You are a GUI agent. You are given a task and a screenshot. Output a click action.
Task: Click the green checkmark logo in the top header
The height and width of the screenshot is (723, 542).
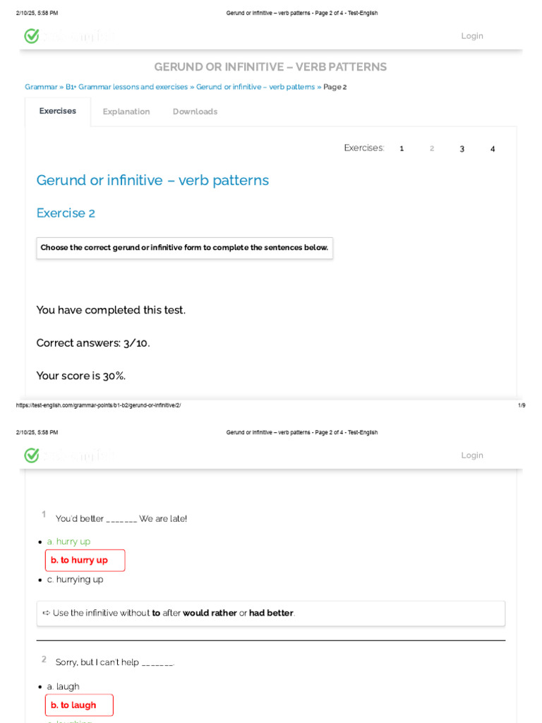pos(32,36)
